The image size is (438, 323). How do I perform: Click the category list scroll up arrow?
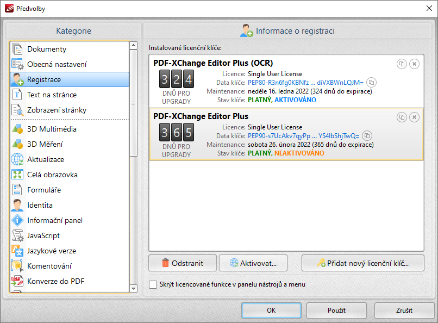coord(134,45)
